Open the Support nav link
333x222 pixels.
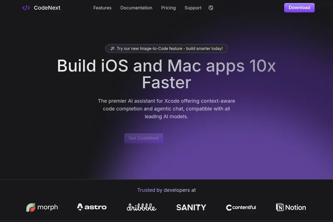point(193,8)
